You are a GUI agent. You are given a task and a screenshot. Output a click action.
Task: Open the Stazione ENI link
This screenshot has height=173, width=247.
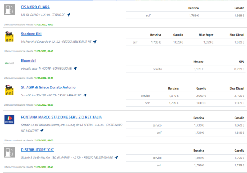(x=31, y=34)
